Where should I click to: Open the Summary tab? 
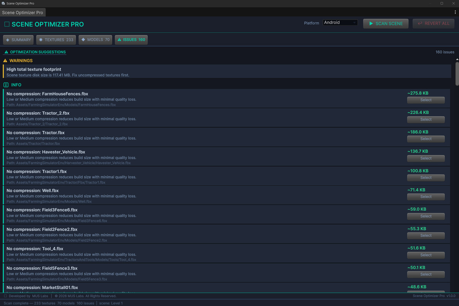(x=18, y=40)
